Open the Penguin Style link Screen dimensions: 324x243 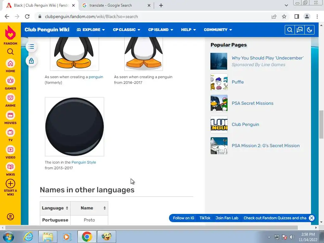84,162
